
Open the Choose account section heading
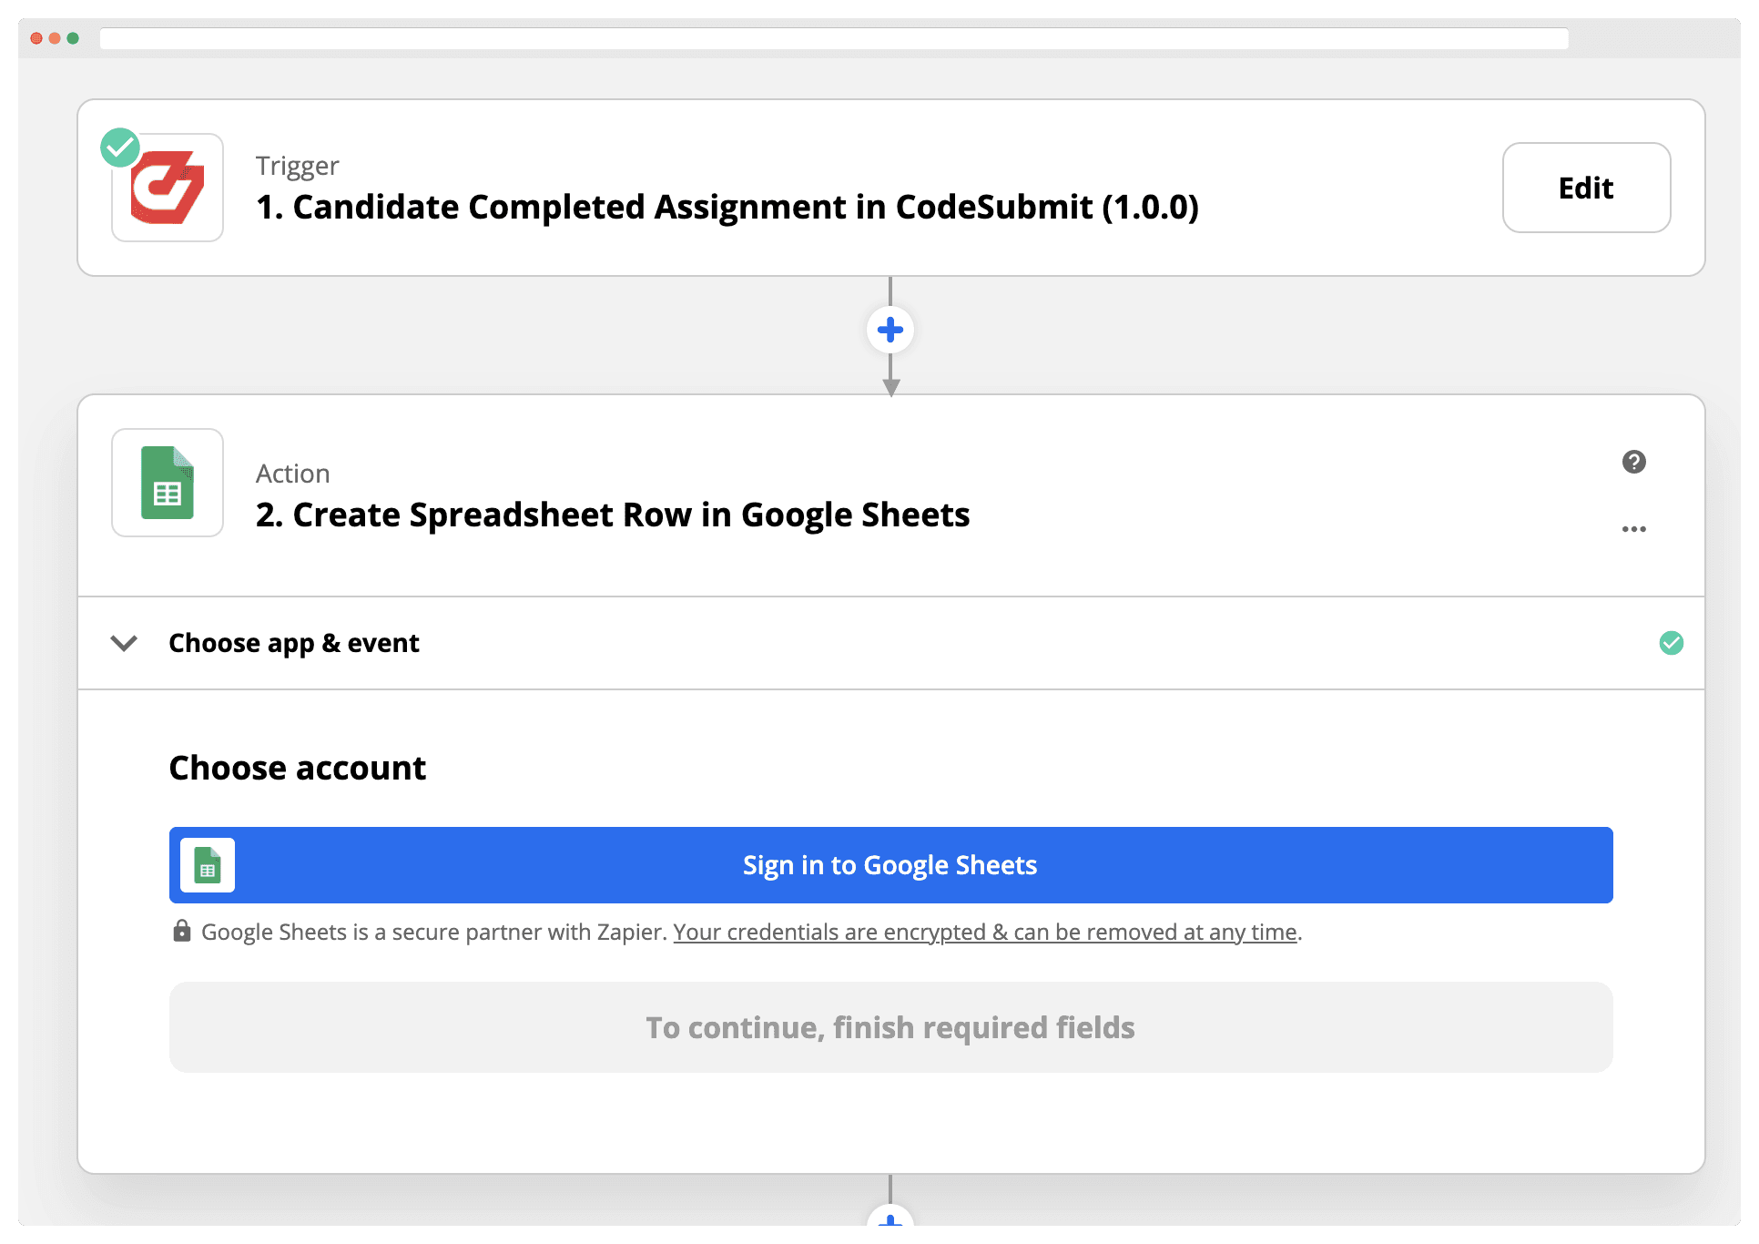[x=298, y=768]
